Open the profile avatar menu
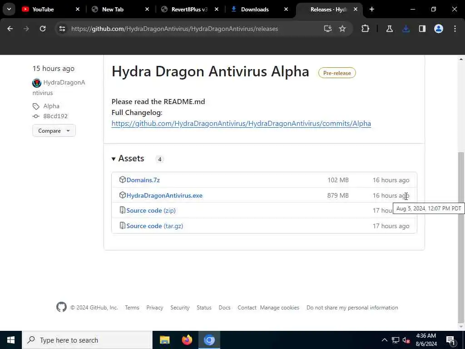The width and height of the screenshot is (465, 349). pos(439,29)
